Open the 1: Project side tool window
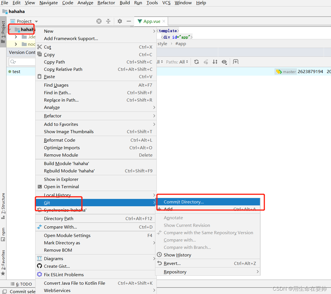This screenshot has width=331, height=294. pyautogui.click(x=3, y=32)
